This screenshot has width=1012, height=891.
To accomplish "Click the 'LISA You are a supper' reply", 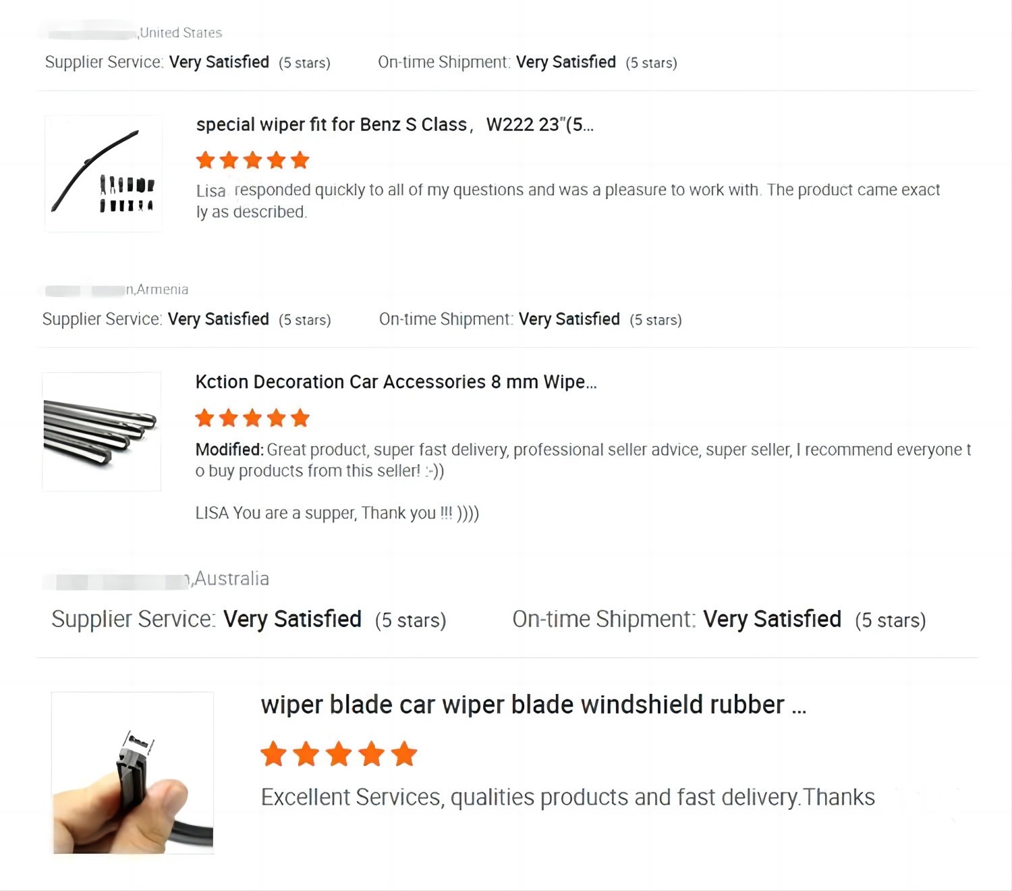I will point(337,514).
